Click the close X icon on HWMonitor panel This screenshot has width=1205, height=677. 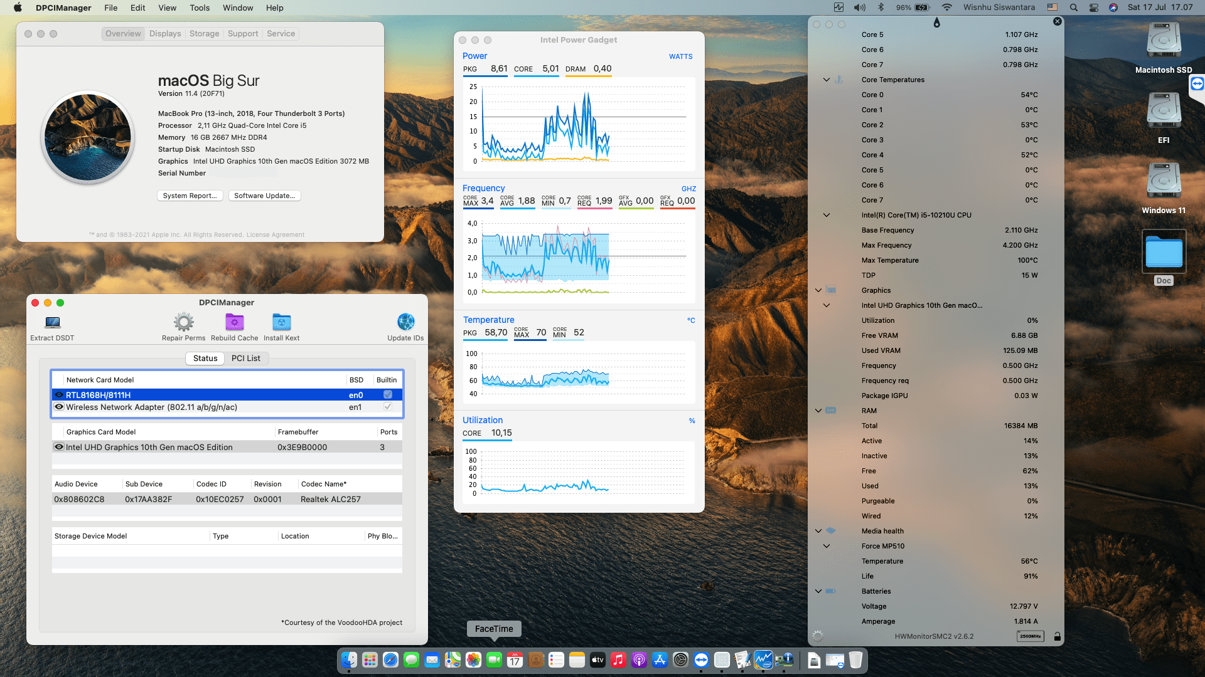pyautogui.click(x=1058, y=21)
